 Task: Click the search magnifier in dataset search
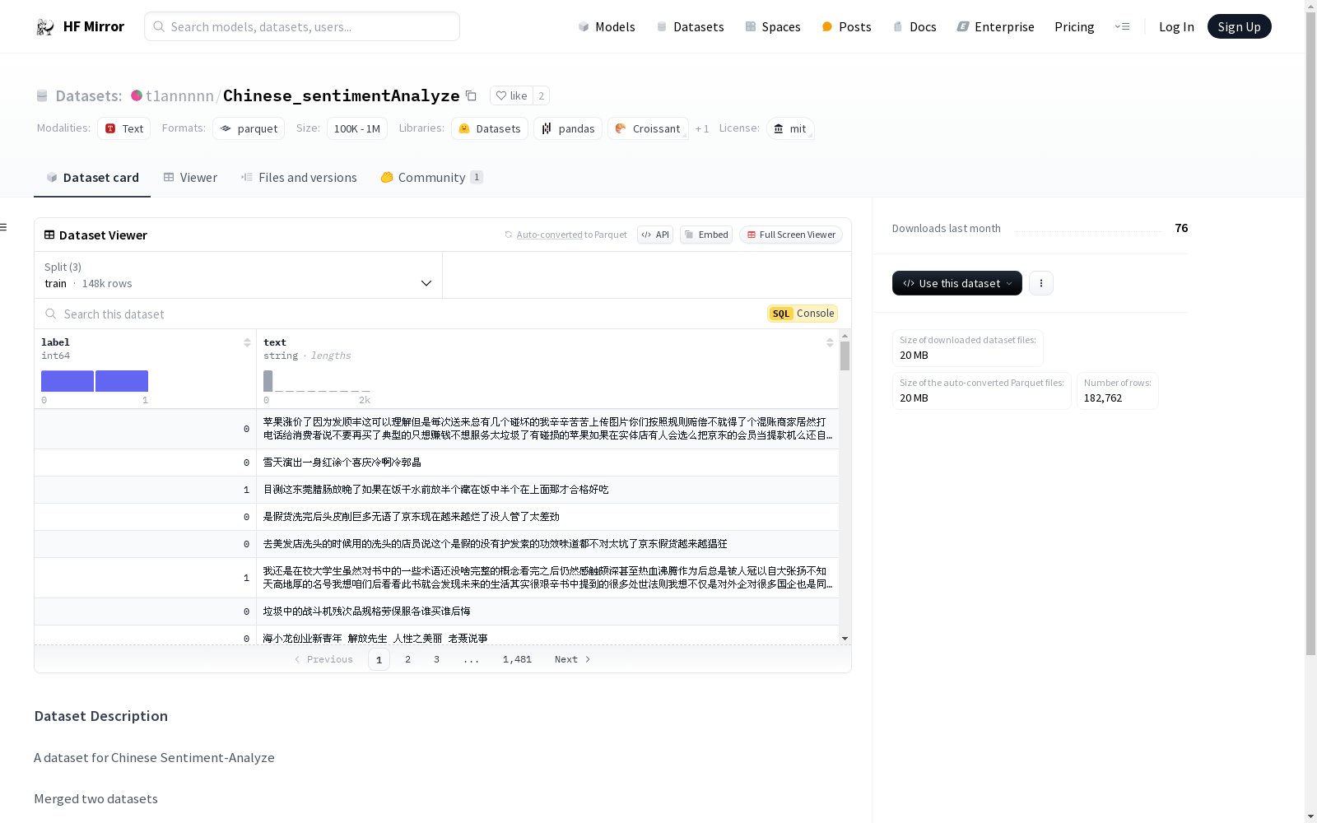(51, 314)
